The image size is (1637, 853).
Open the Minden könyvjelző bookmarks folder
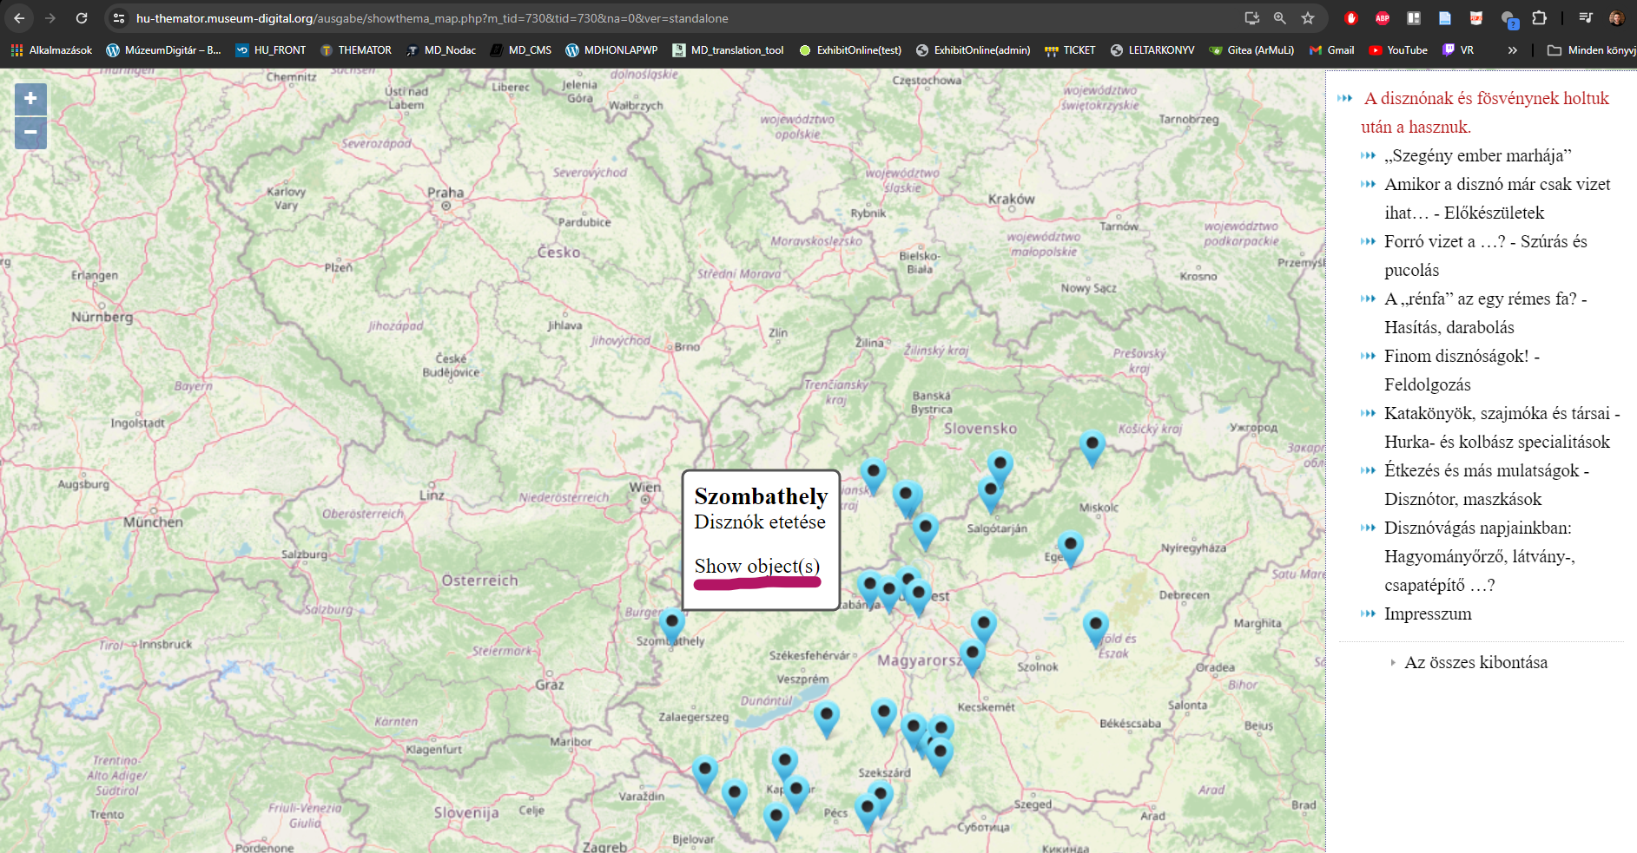[x=1590, y=50]
